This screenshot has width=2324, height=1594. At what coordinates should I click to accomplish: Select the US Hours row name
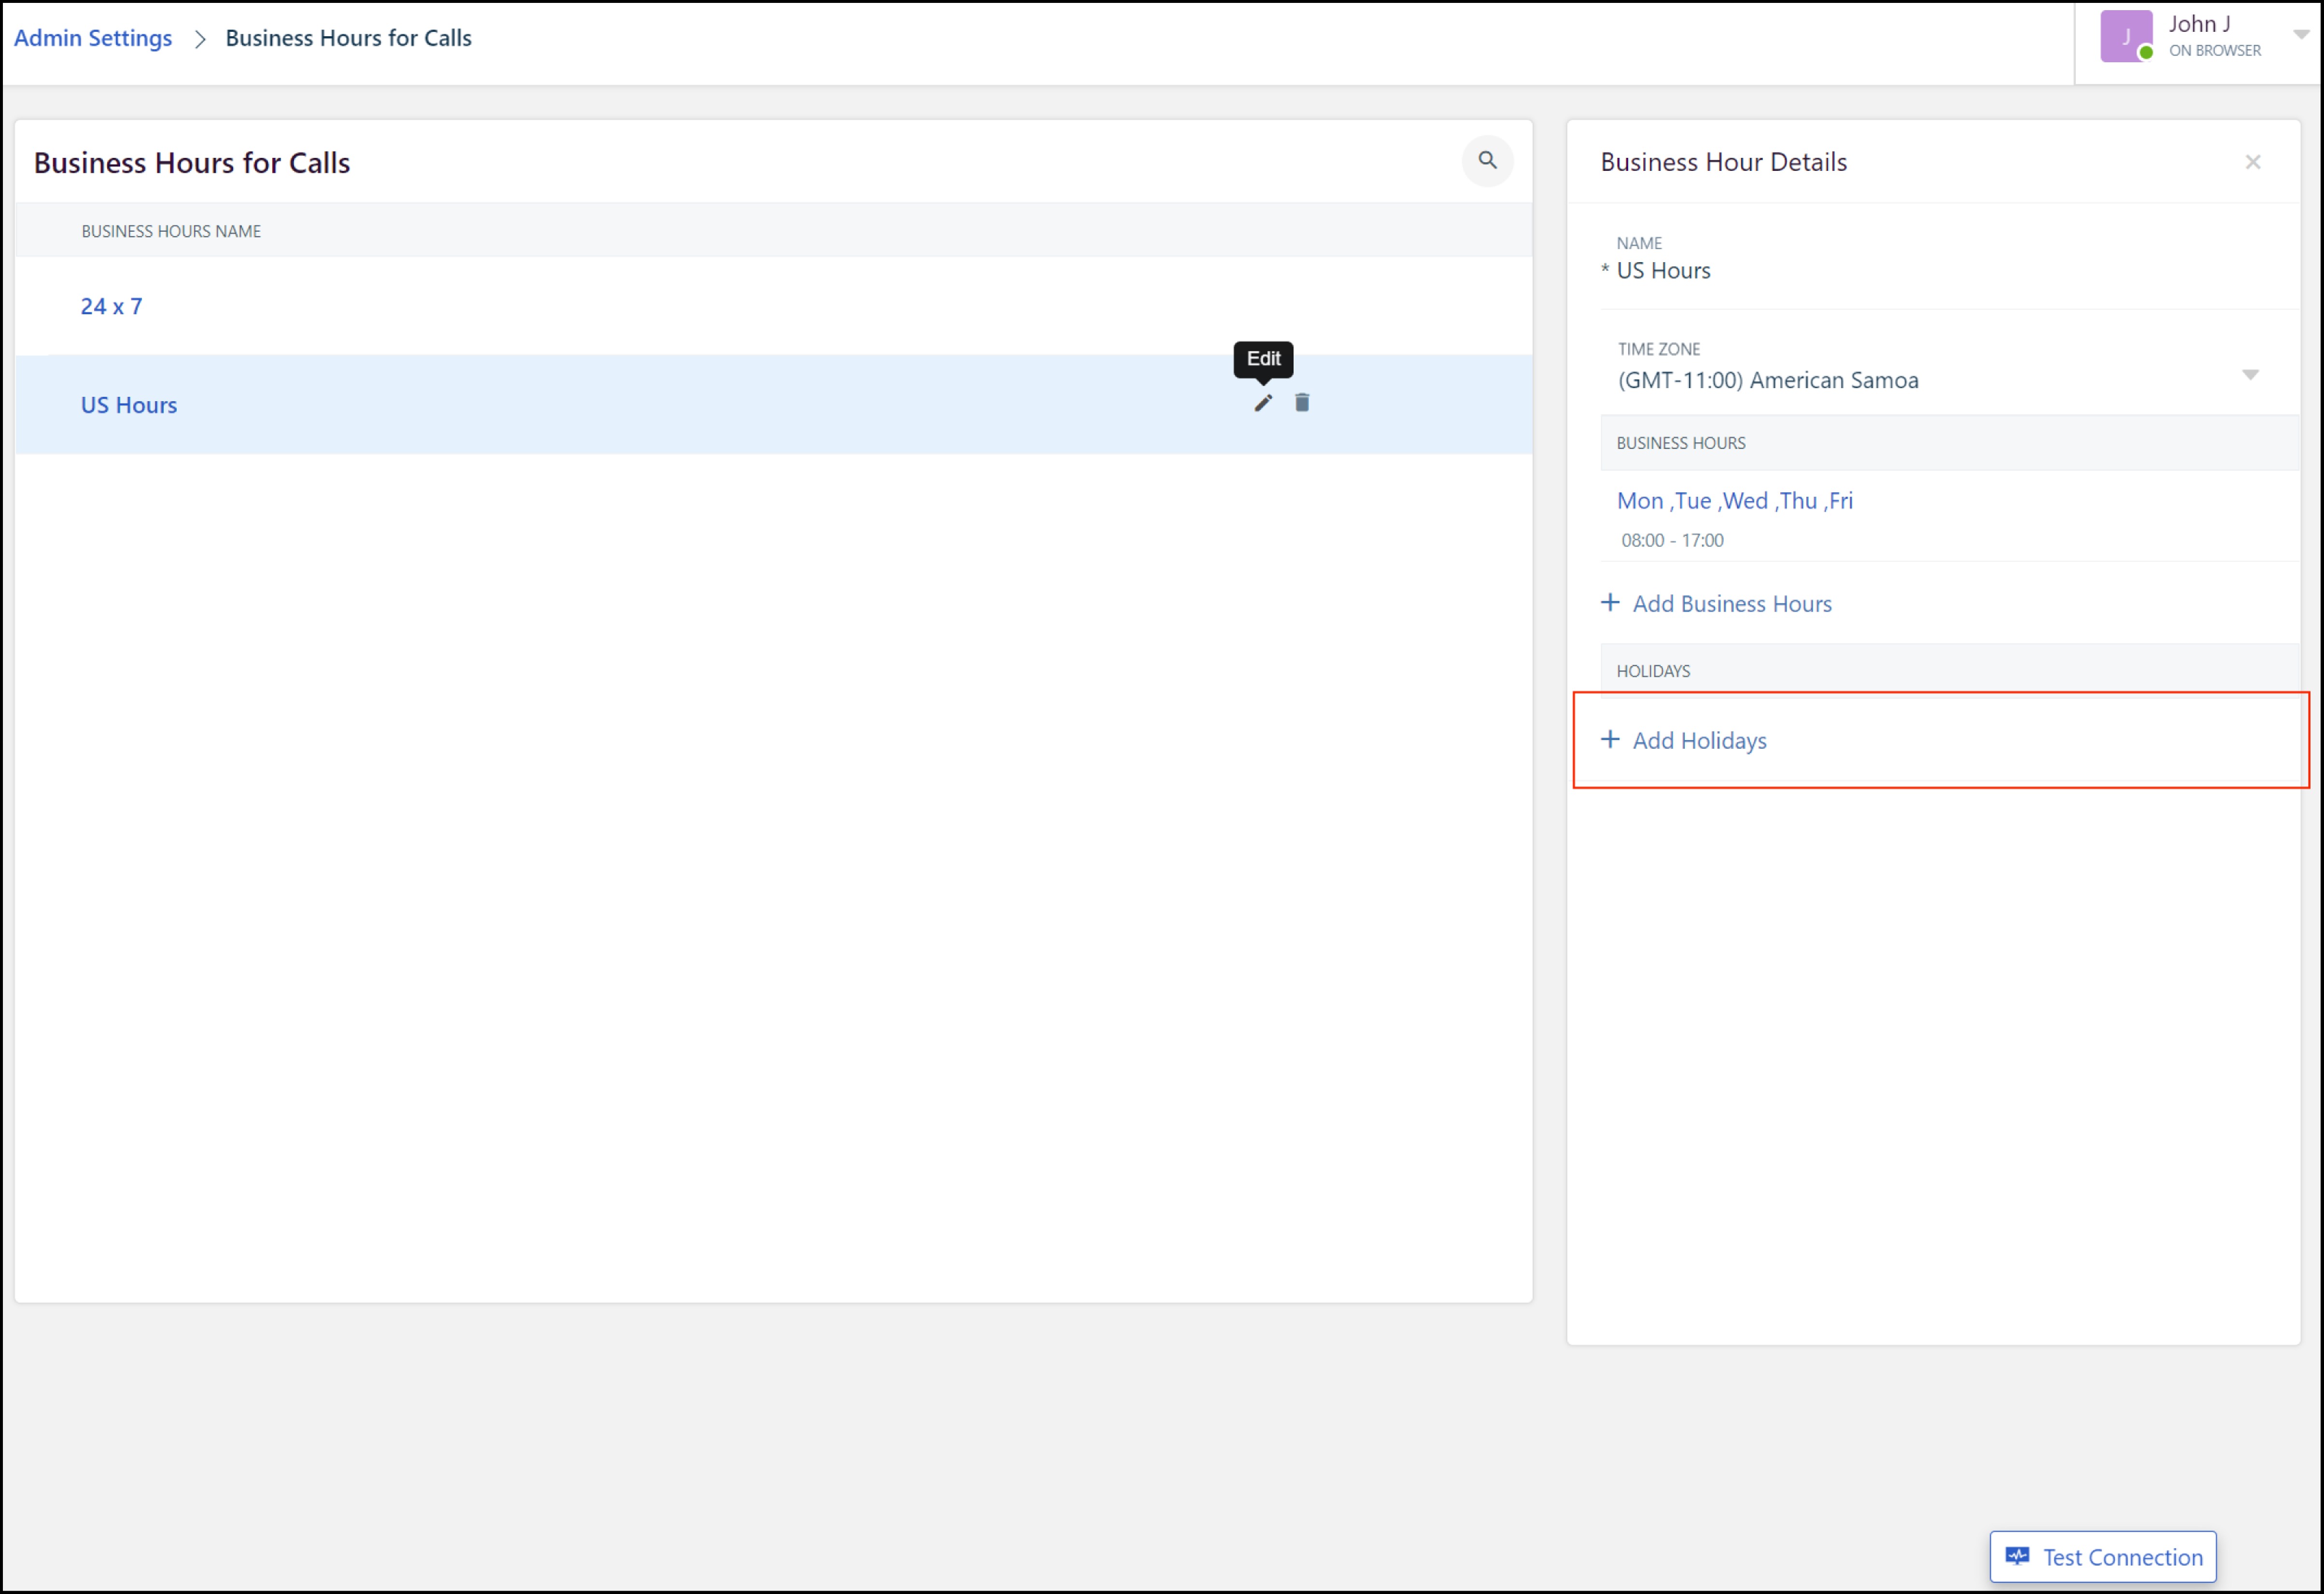129,405
